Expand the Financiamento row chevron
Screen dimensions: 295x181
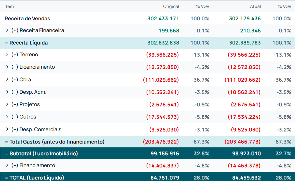coord(7,165)
